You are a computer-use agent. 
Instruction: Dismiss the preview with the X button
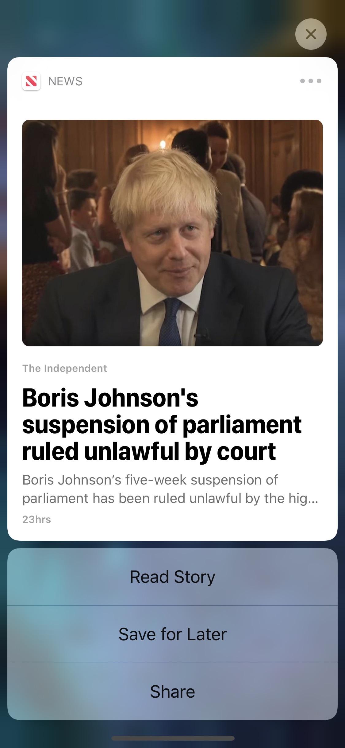[311, 34]
